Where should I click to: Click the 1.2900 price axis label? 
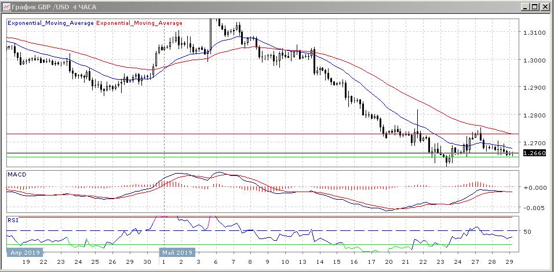tap(534, 87)
